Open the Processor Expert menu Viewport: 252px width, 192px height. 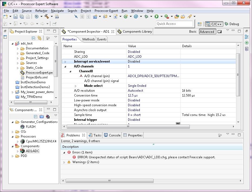(106, 11)
